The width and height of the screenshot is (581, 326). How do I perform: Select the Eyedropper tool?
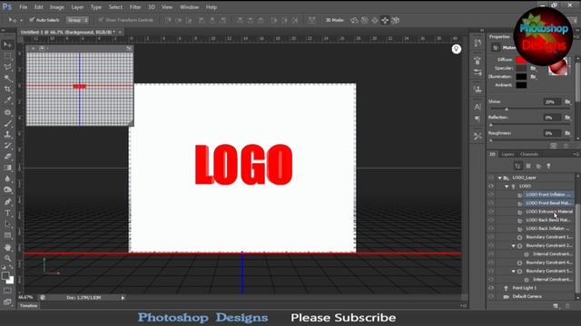tap(7, 101)
